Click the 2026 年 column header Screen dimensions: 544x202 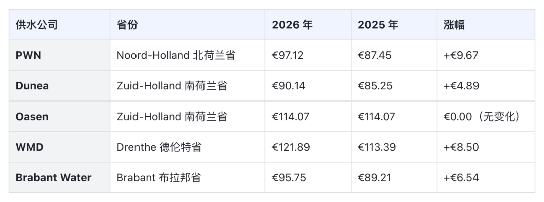pyautogui.click(x=292, y=25)
